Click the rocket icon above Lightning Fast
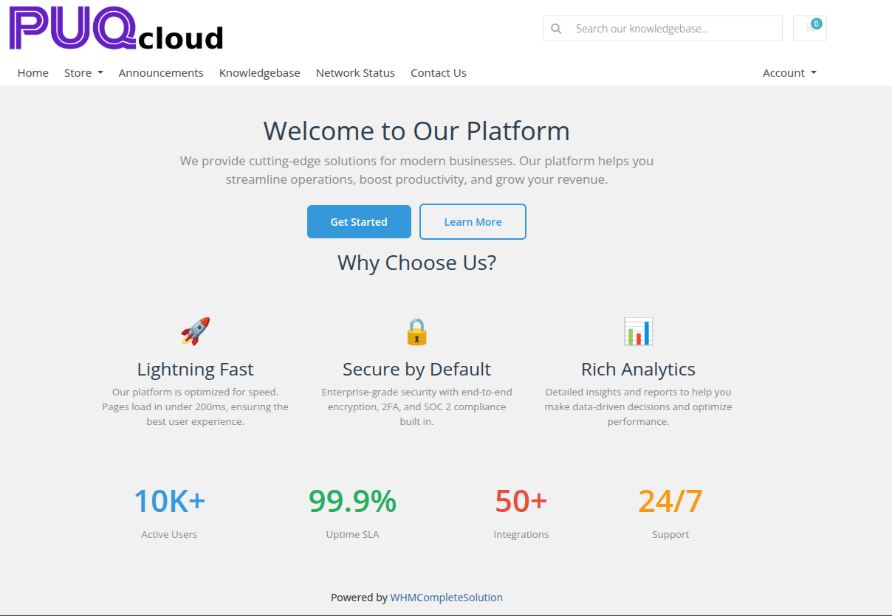This screenshot has width=892, height=616. (x=196, y=331)
